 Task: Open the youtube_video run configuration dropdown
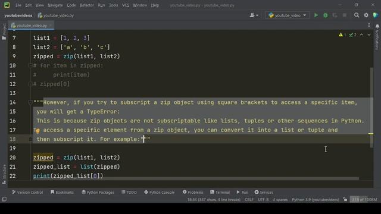click(x=287, y=15)
